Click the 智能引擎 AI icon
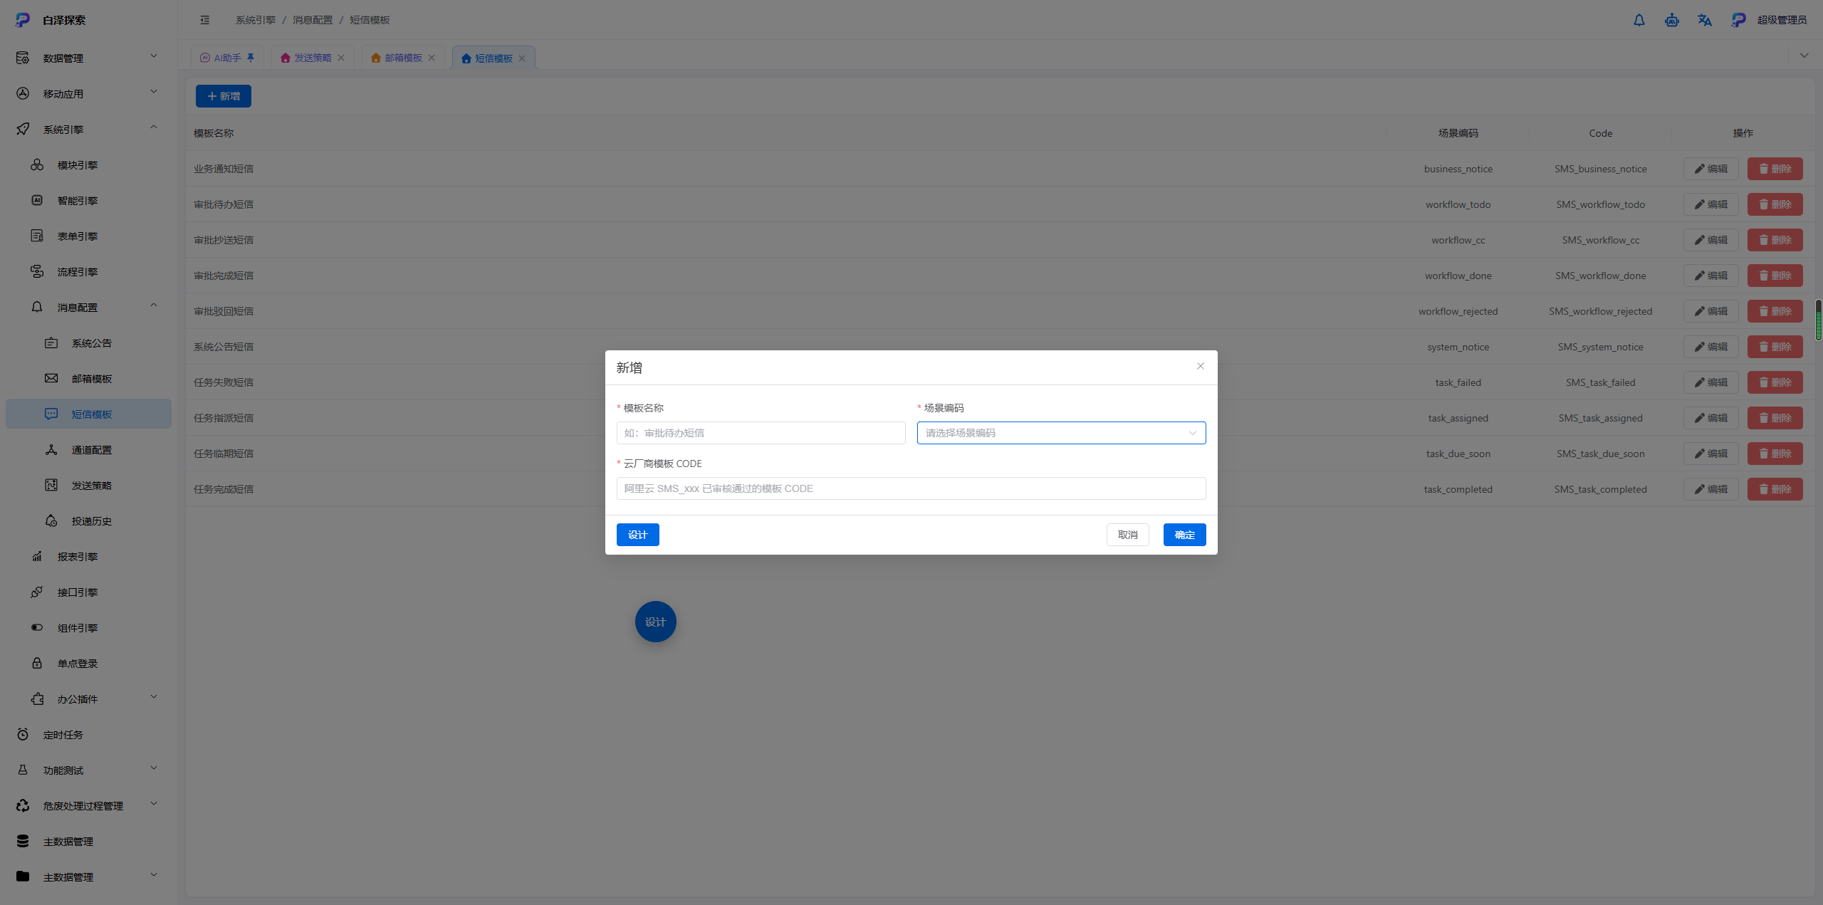Screen dimensions: 1823x905 37,200
